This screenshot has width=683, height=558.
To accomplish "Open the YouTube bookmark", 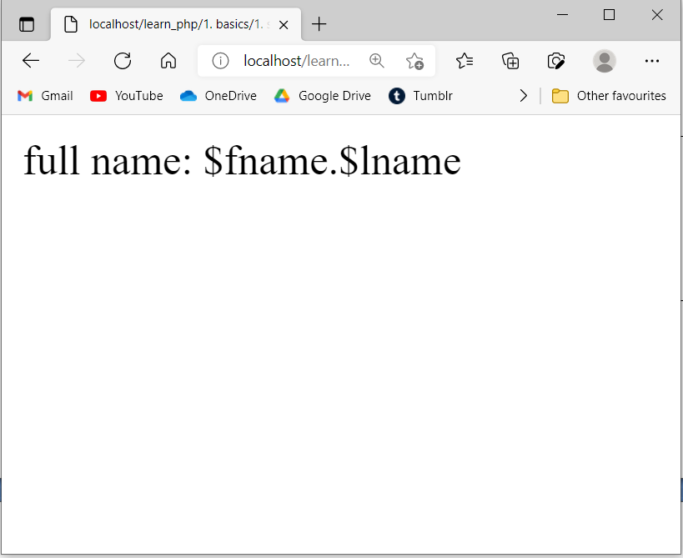I will coord(127,96).
